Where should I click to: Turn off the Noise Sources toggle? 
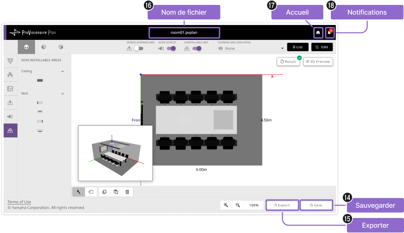point(171,48)
